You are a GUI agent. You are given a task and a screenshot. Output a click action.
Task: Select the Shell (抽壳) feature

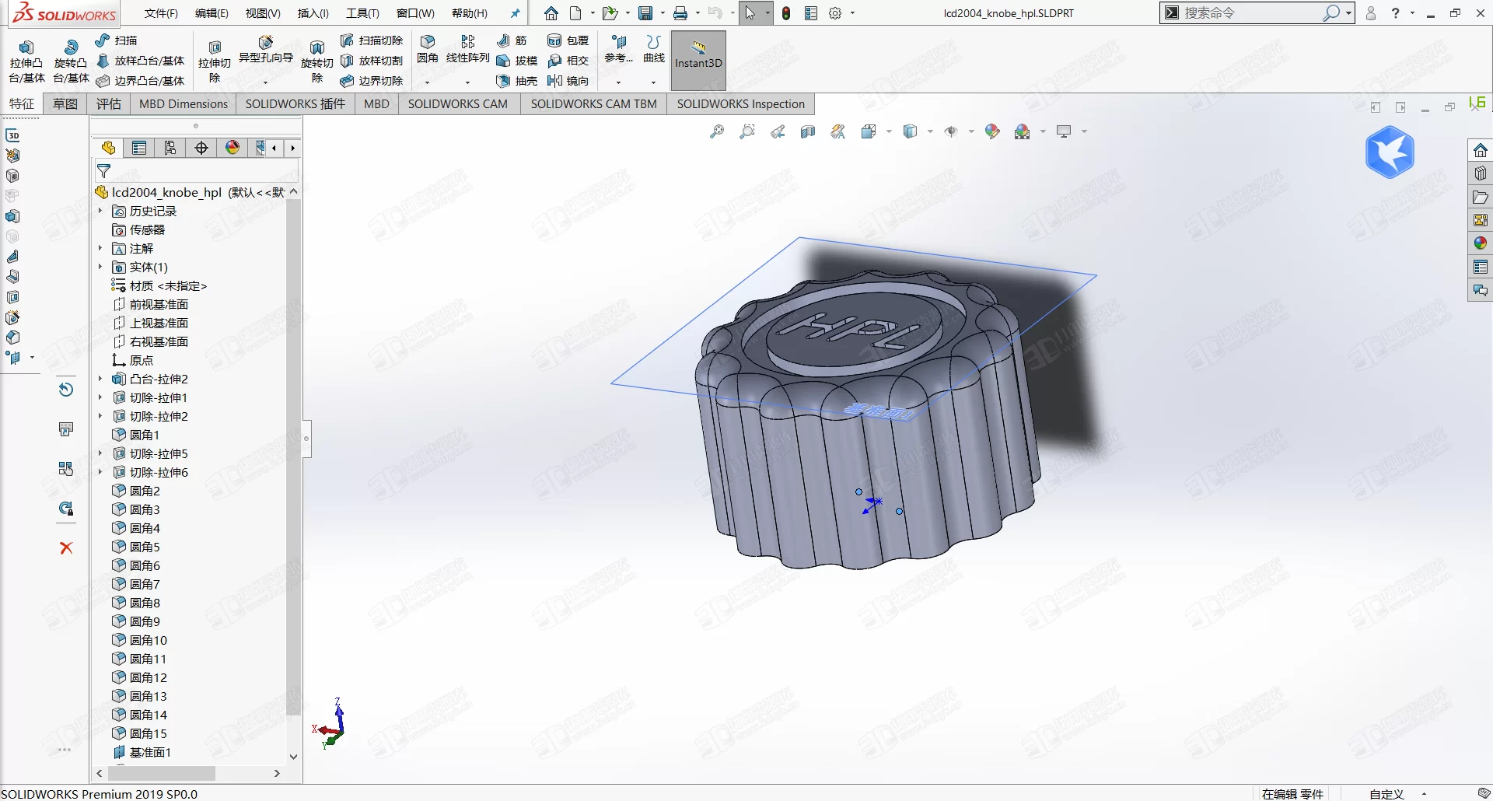coord(517,81)
